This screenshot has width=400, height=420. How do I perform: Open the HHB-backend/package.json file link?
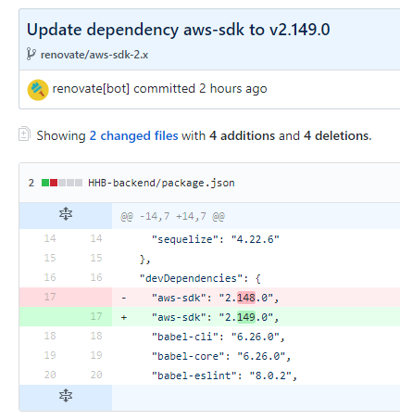pos(161,183)
